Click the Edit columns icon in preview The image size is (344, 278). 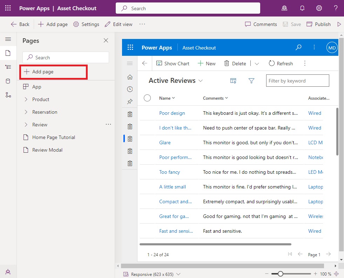[x=233, y=81]
